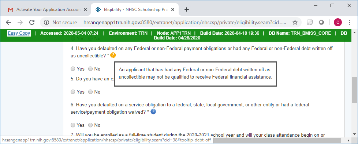358x144 pixels.
Task: Select Yes for question 6 on service obligation
Action: [73, 125]
